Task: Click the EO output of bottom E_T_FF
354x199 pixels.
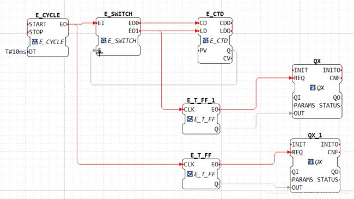Action: [215, 165]
